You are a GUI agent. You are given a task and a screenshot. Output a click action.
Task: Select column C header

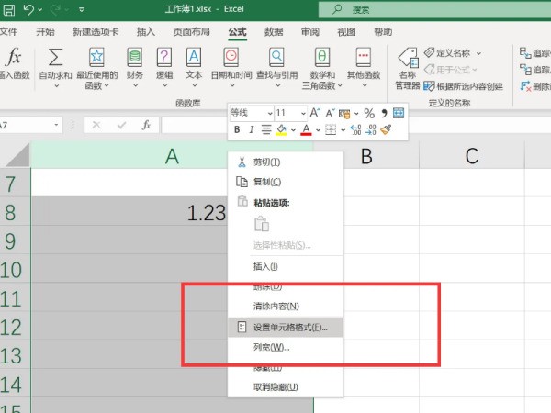point(471,157)
